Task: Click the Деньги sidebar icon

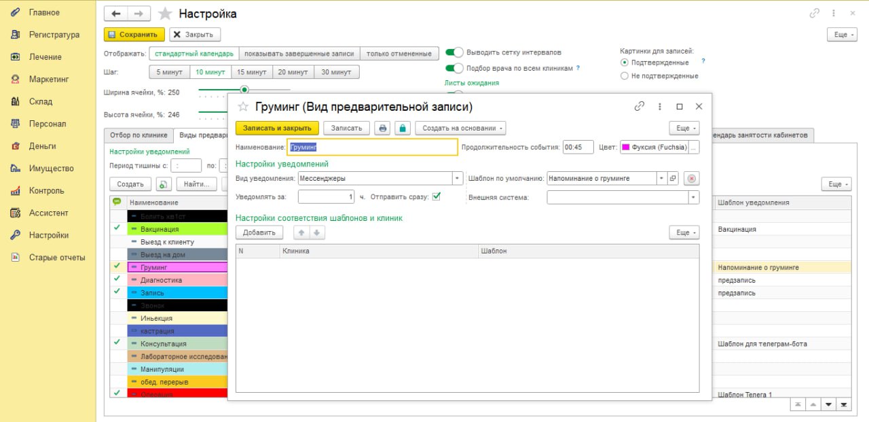Action: 15,146
